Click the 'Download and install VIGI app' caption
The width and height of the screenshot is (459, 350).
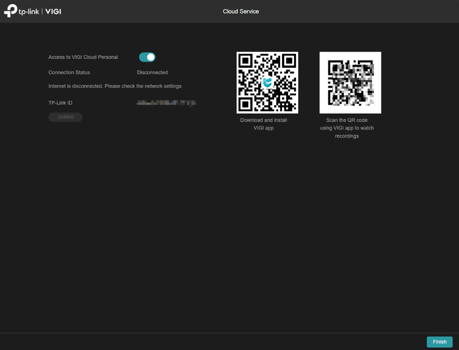[264, 124]
